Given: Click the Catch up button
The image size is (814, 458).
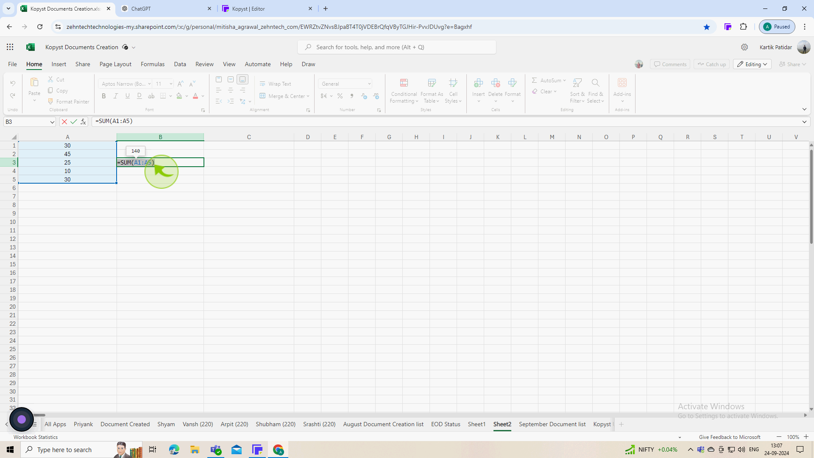Looking at the screenshot, I should pos(712,64).
